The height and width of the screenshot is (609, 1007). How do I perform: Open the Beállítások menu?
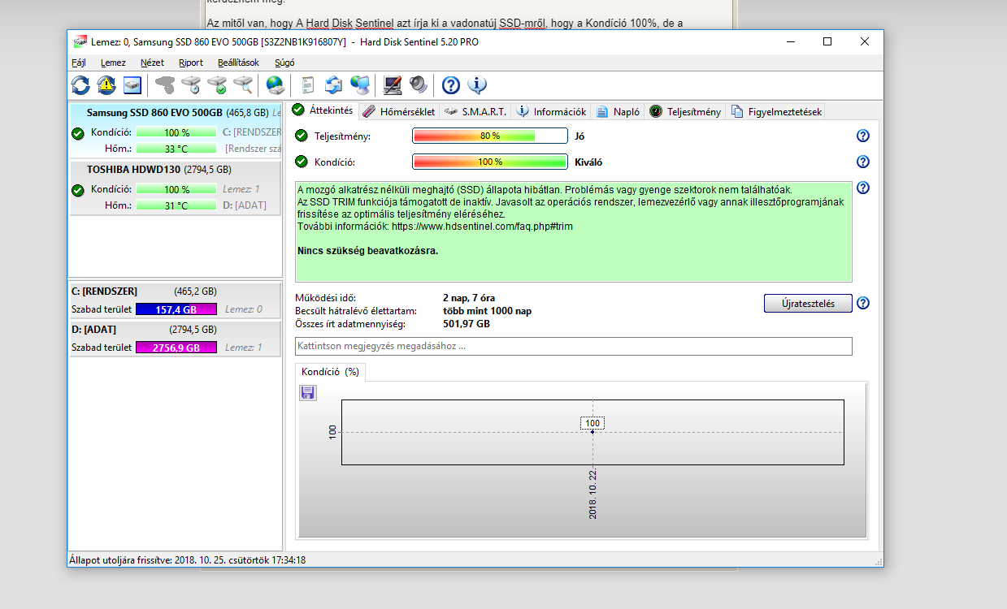(x=238, y=63)
